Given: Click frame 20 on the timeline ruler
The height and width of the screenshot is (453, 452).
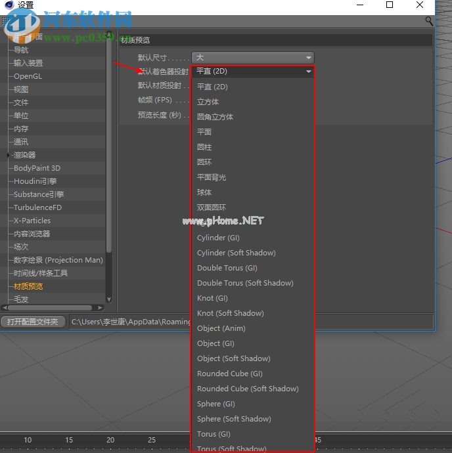Looking at the screenshot, I should (110, 440).
